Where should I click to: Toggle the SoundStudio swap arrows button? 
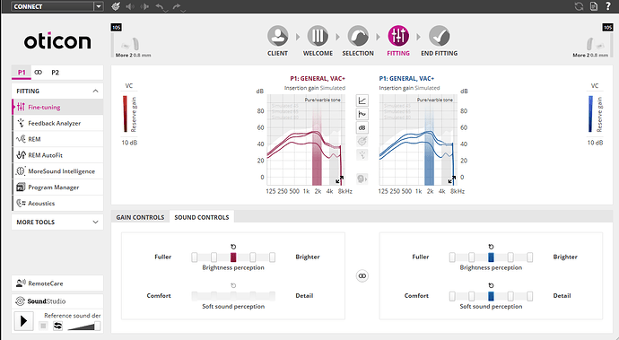coord(58,326)
